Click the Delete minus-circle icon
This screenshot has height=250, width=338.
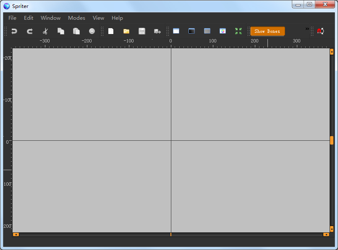[x=92, y=31]
